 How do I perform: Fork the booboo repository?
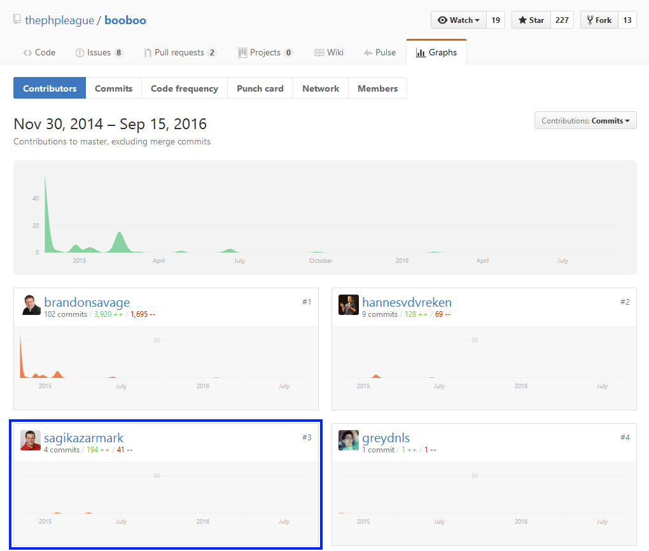599,20
